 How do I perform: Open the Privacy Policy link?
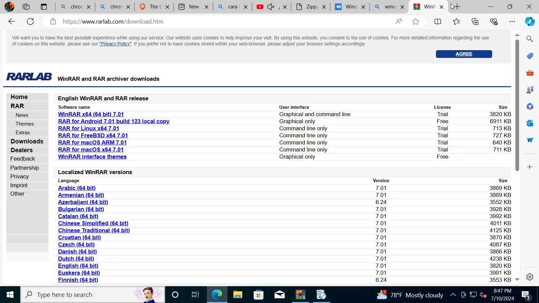click(x=115, y=44)
